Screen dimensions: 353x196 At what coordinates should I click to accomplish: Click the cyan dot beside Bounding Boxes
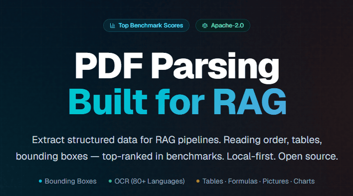click(x=40, y=181)
